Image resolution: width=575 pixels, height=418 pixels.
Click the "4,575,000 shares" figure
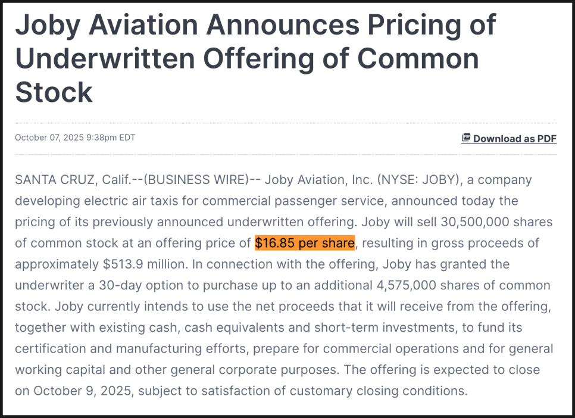(x=424, y=285)
